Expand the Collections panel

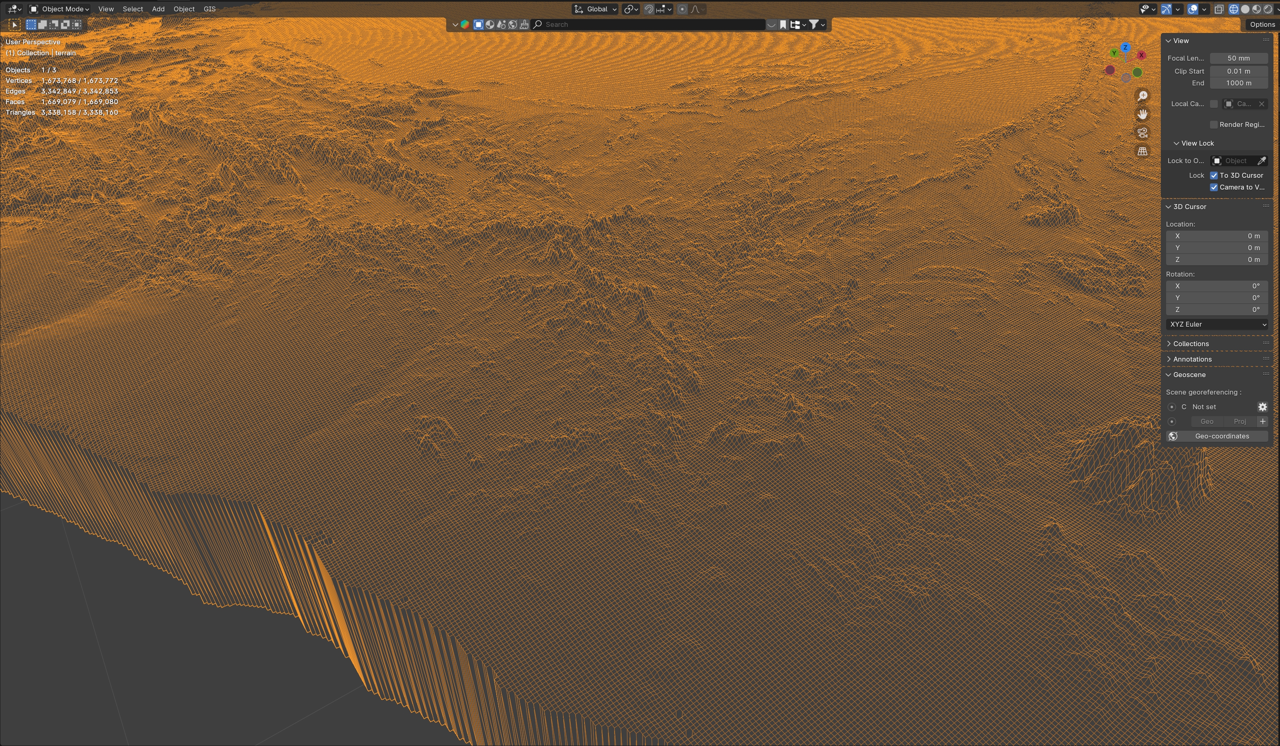[1191, 344]
